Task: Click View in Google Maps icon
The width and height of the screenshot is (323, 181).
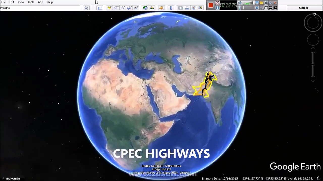Action: (x=200, y=8)
